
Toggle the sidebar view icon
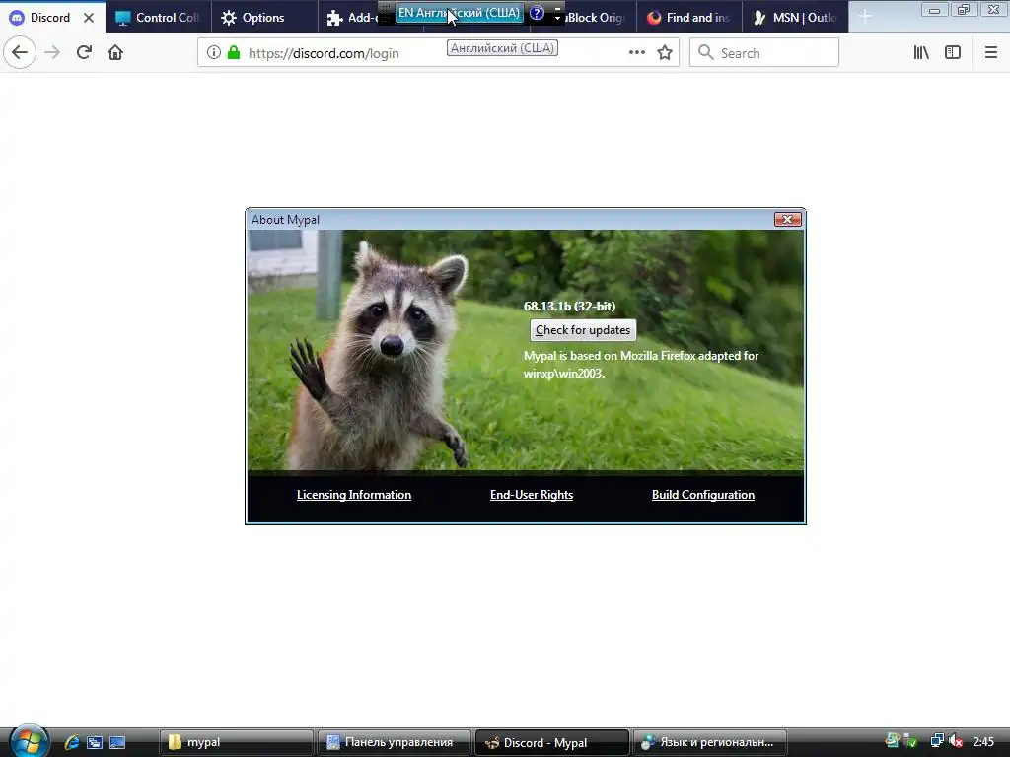[953, 53]
